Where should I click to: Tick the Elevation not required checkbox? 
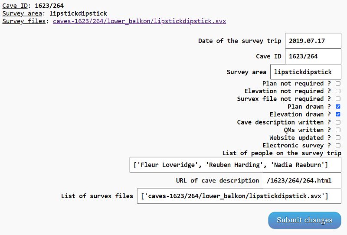coord(338,91)
